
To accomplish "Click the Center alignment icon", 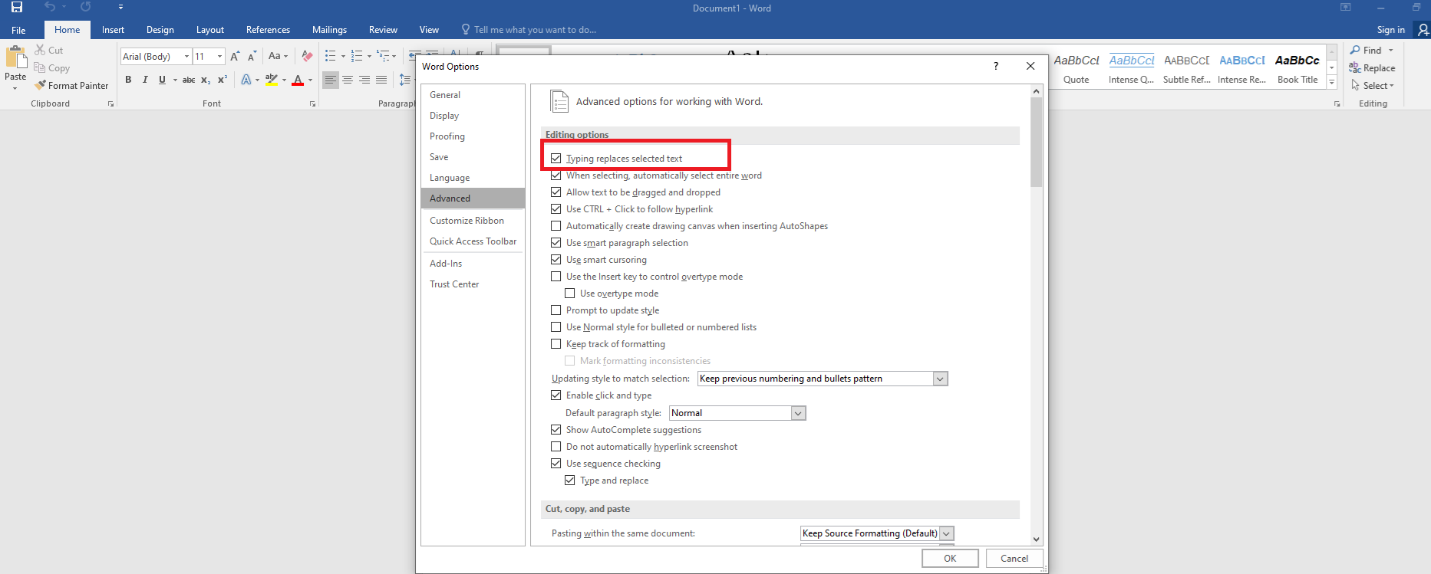I will point(348,80).
